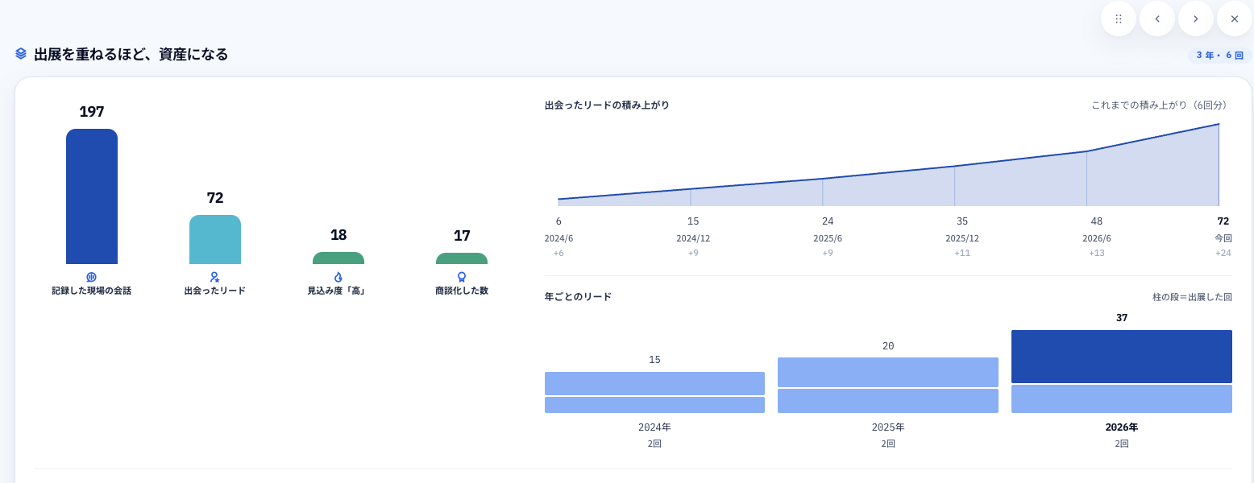Click the value 48 under the area chart

[1097, 221]
